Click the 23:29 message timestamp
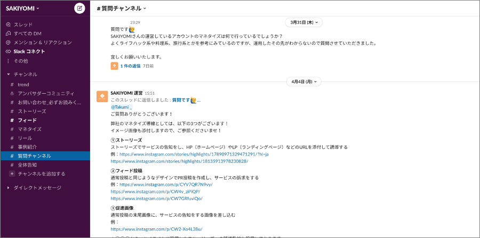The width and height of the screenshot is (480, 238). 135,22
